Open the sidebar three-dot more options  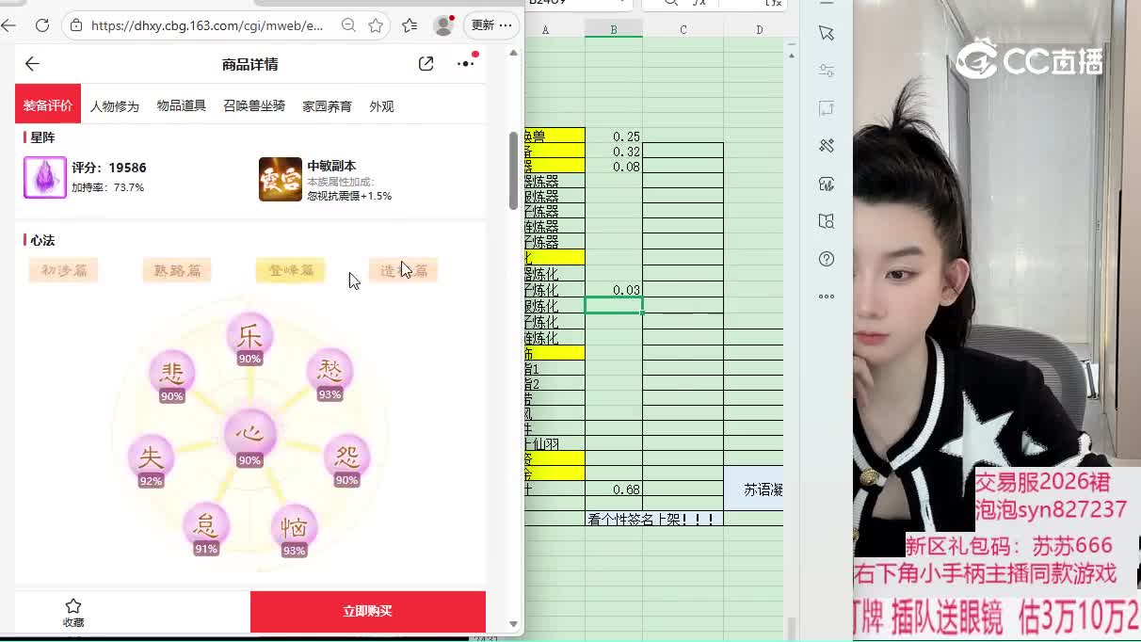tap(827, 297)
